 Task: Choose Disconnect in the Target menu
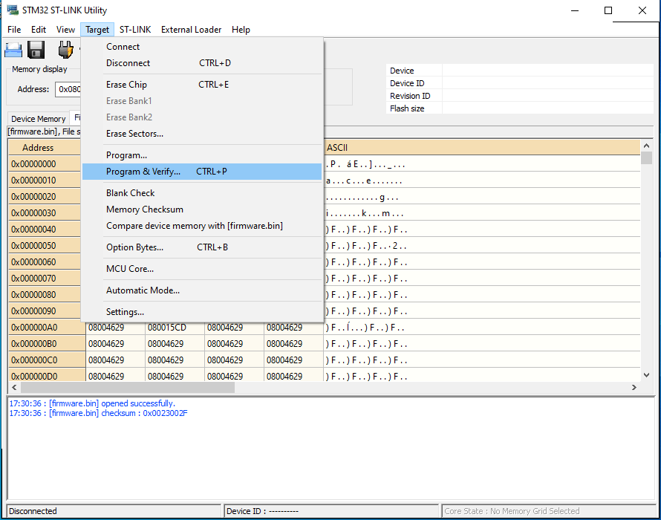pos(202,63)
